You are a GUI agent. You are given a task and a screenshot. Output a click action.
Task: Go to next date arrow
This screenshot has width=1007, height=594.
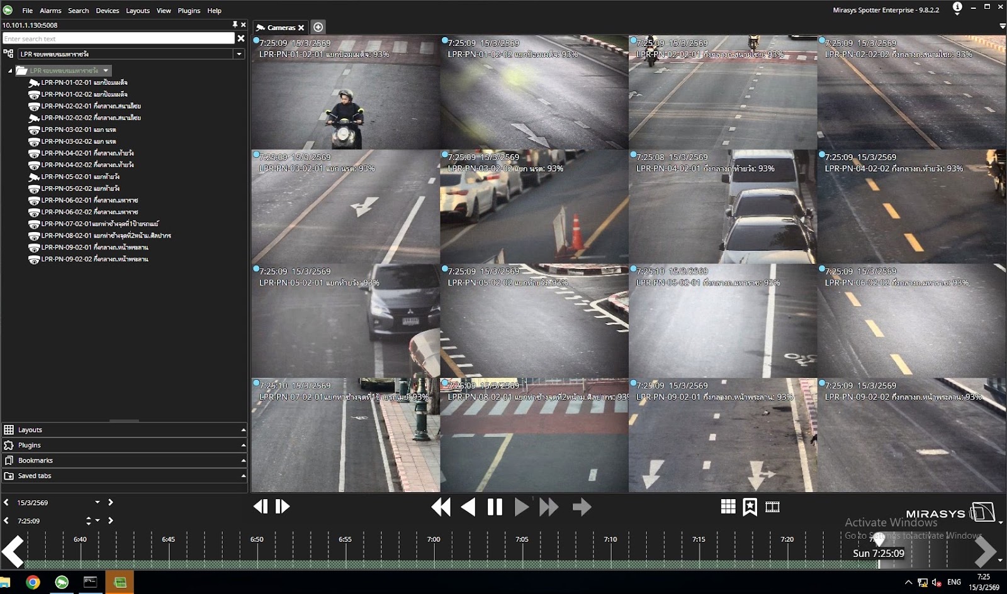click(x=111, y=502)
